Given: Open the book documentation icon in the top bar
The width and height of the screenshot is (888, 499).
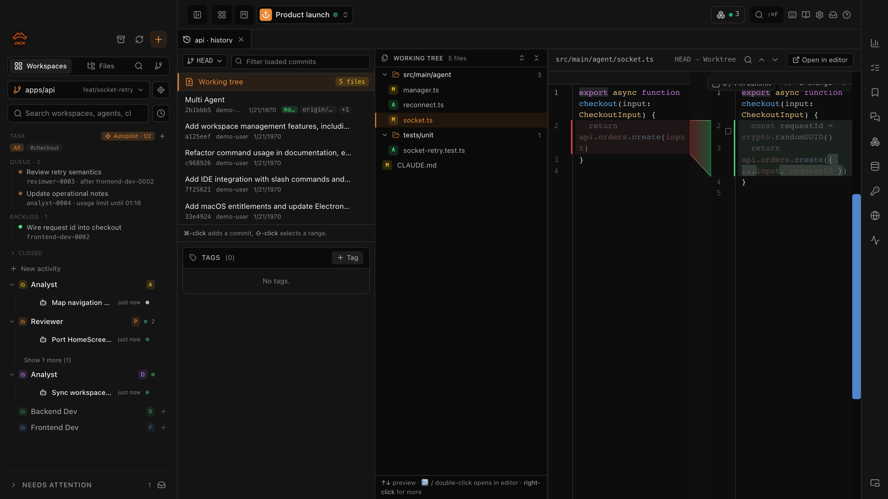Looking at the screenshot, I should (x=806, y=15).
